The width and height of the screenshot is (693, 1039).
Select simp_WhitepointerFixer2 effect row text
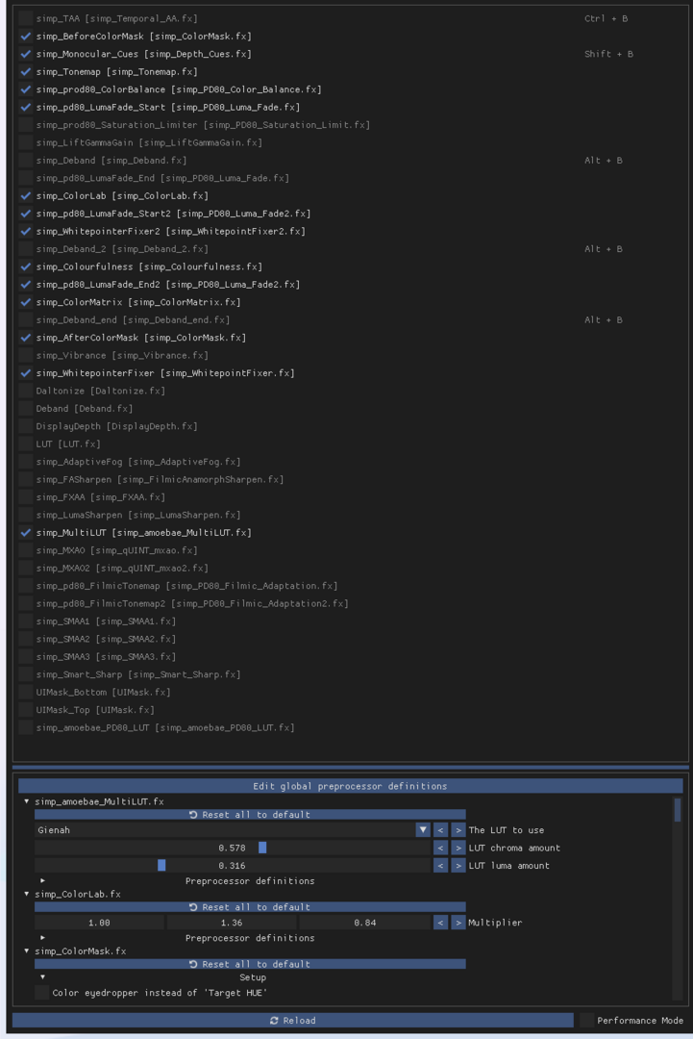[171, 231]
